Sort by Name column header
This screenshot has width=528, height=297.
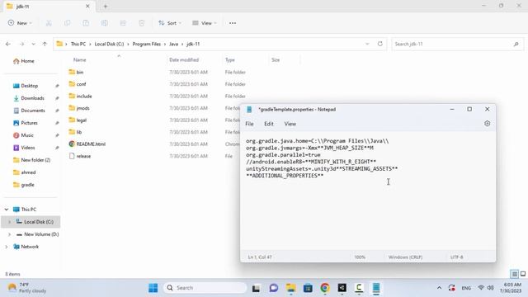[x=80, y=60]
